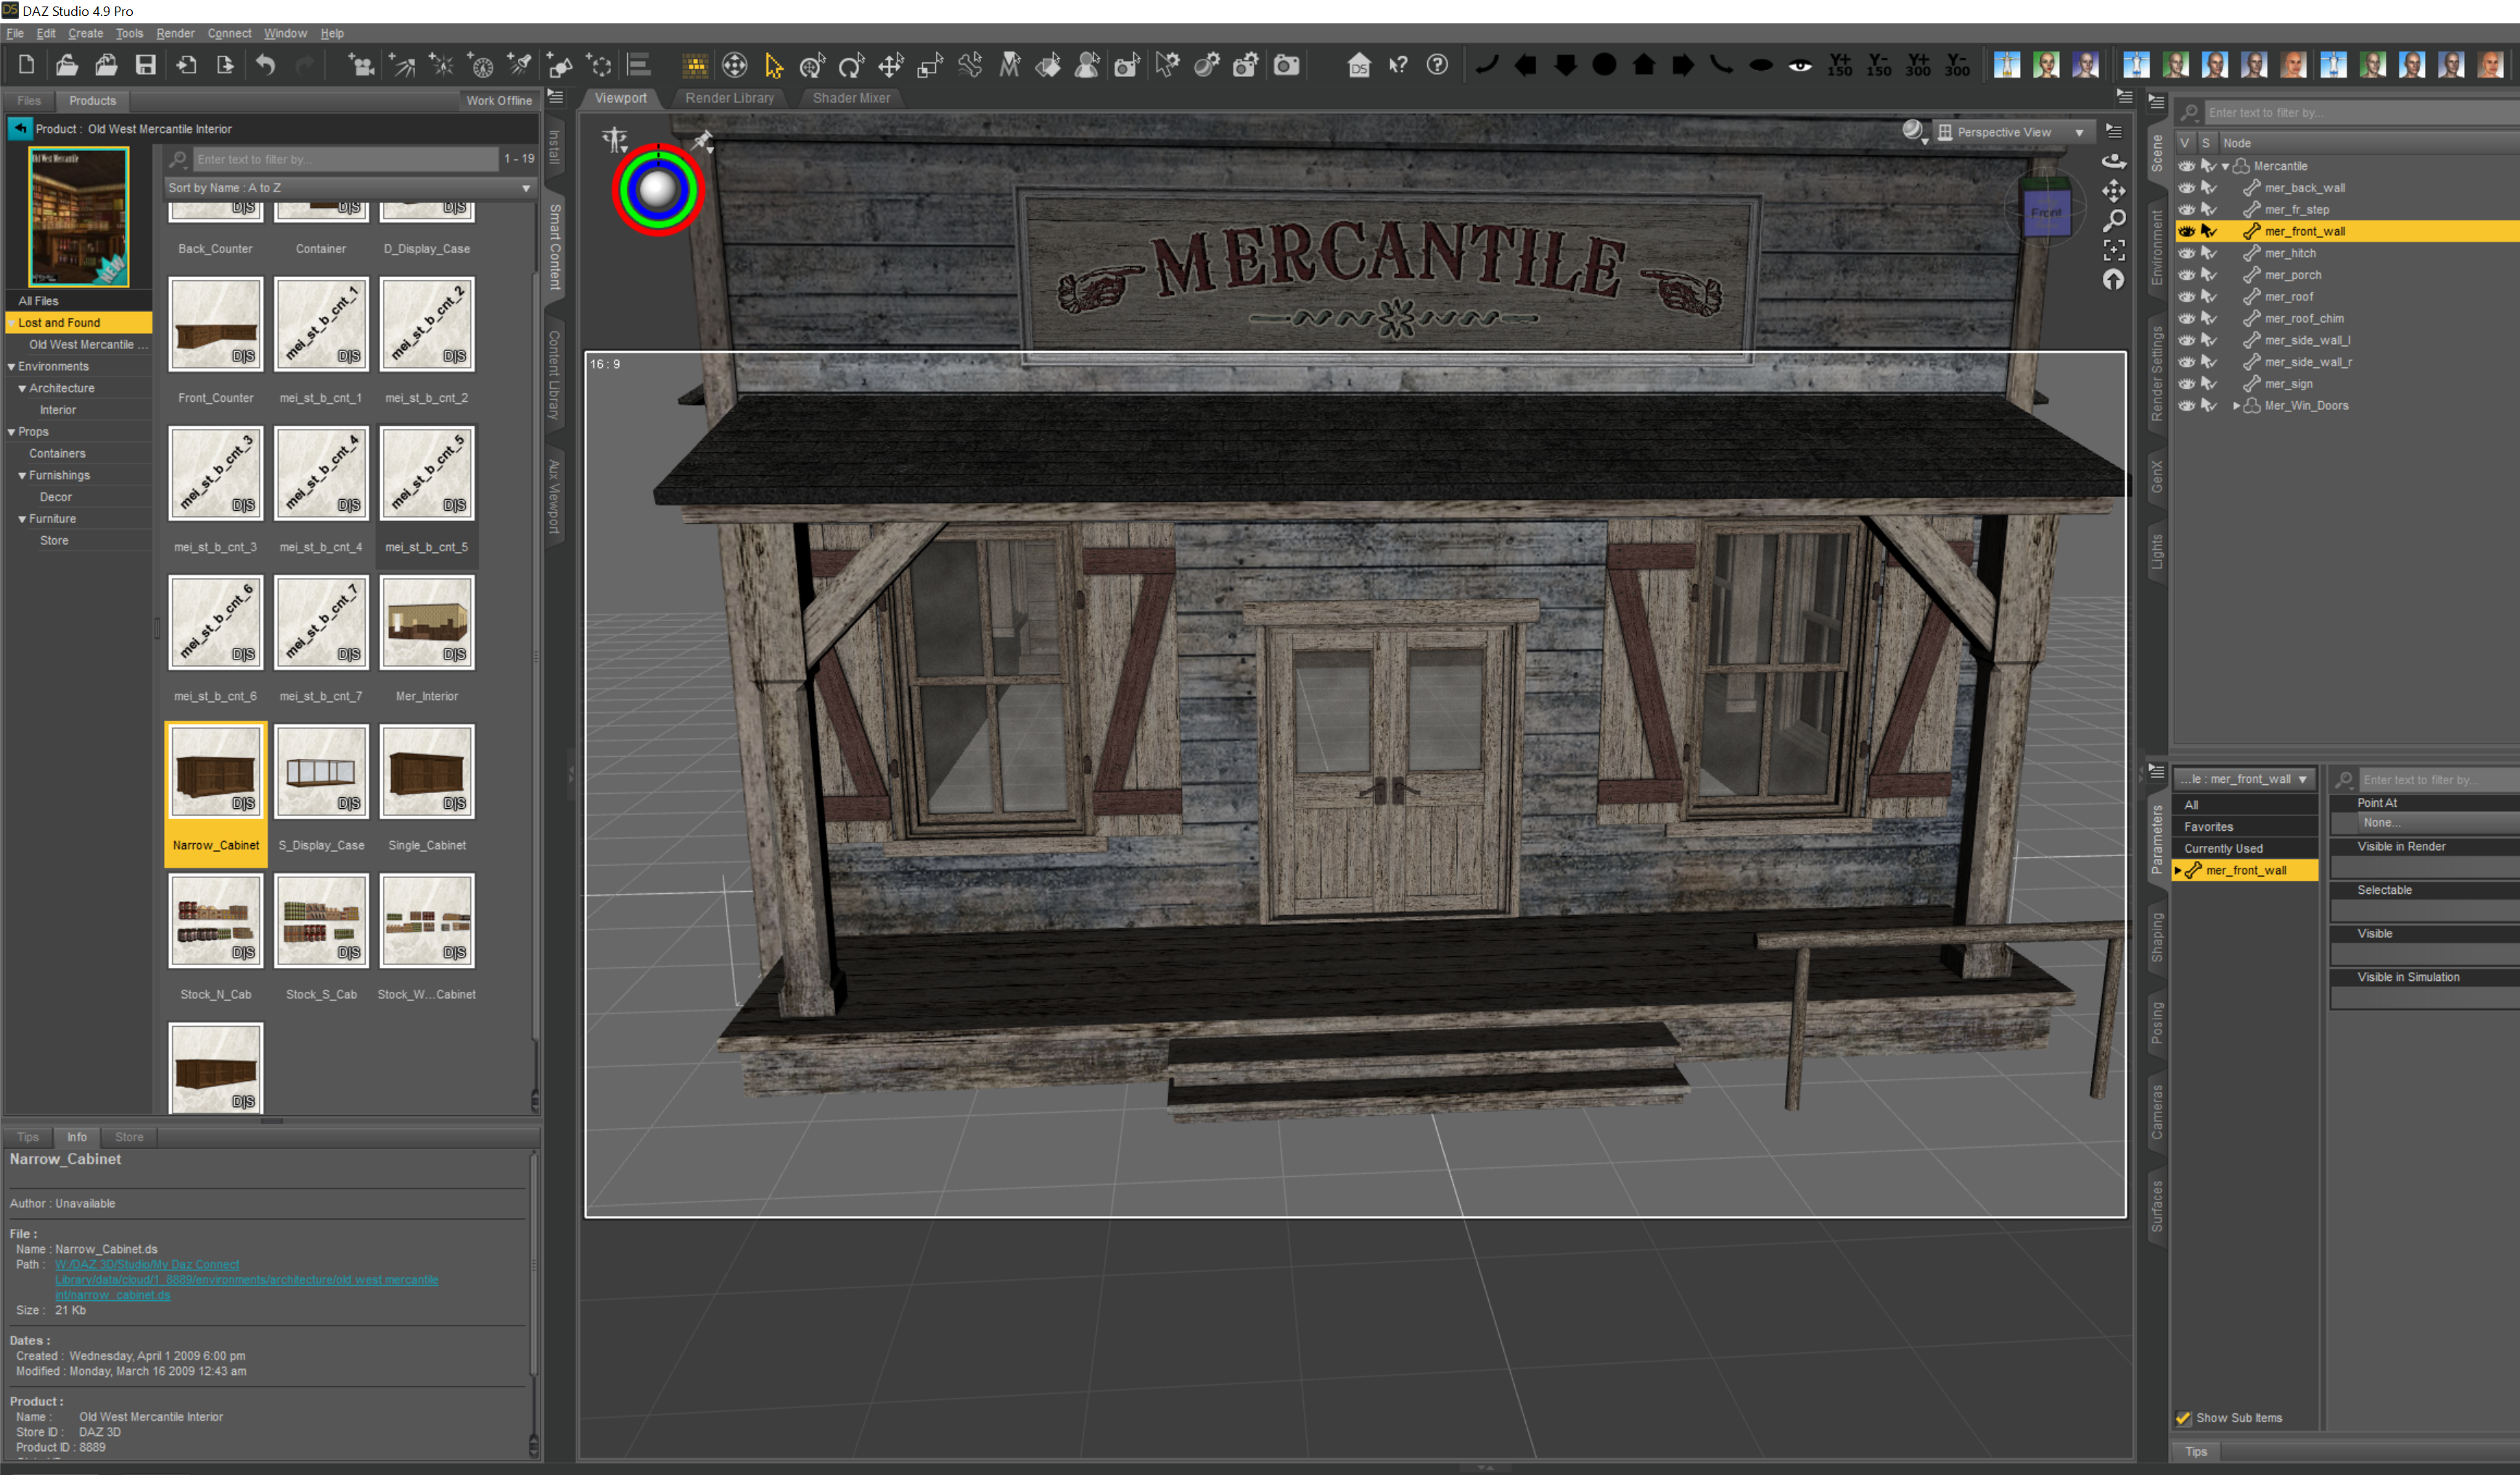Uncheck Show Sub Items checkbox
This screenshot has height=1475, width=2520.
click(2183, 1417)
